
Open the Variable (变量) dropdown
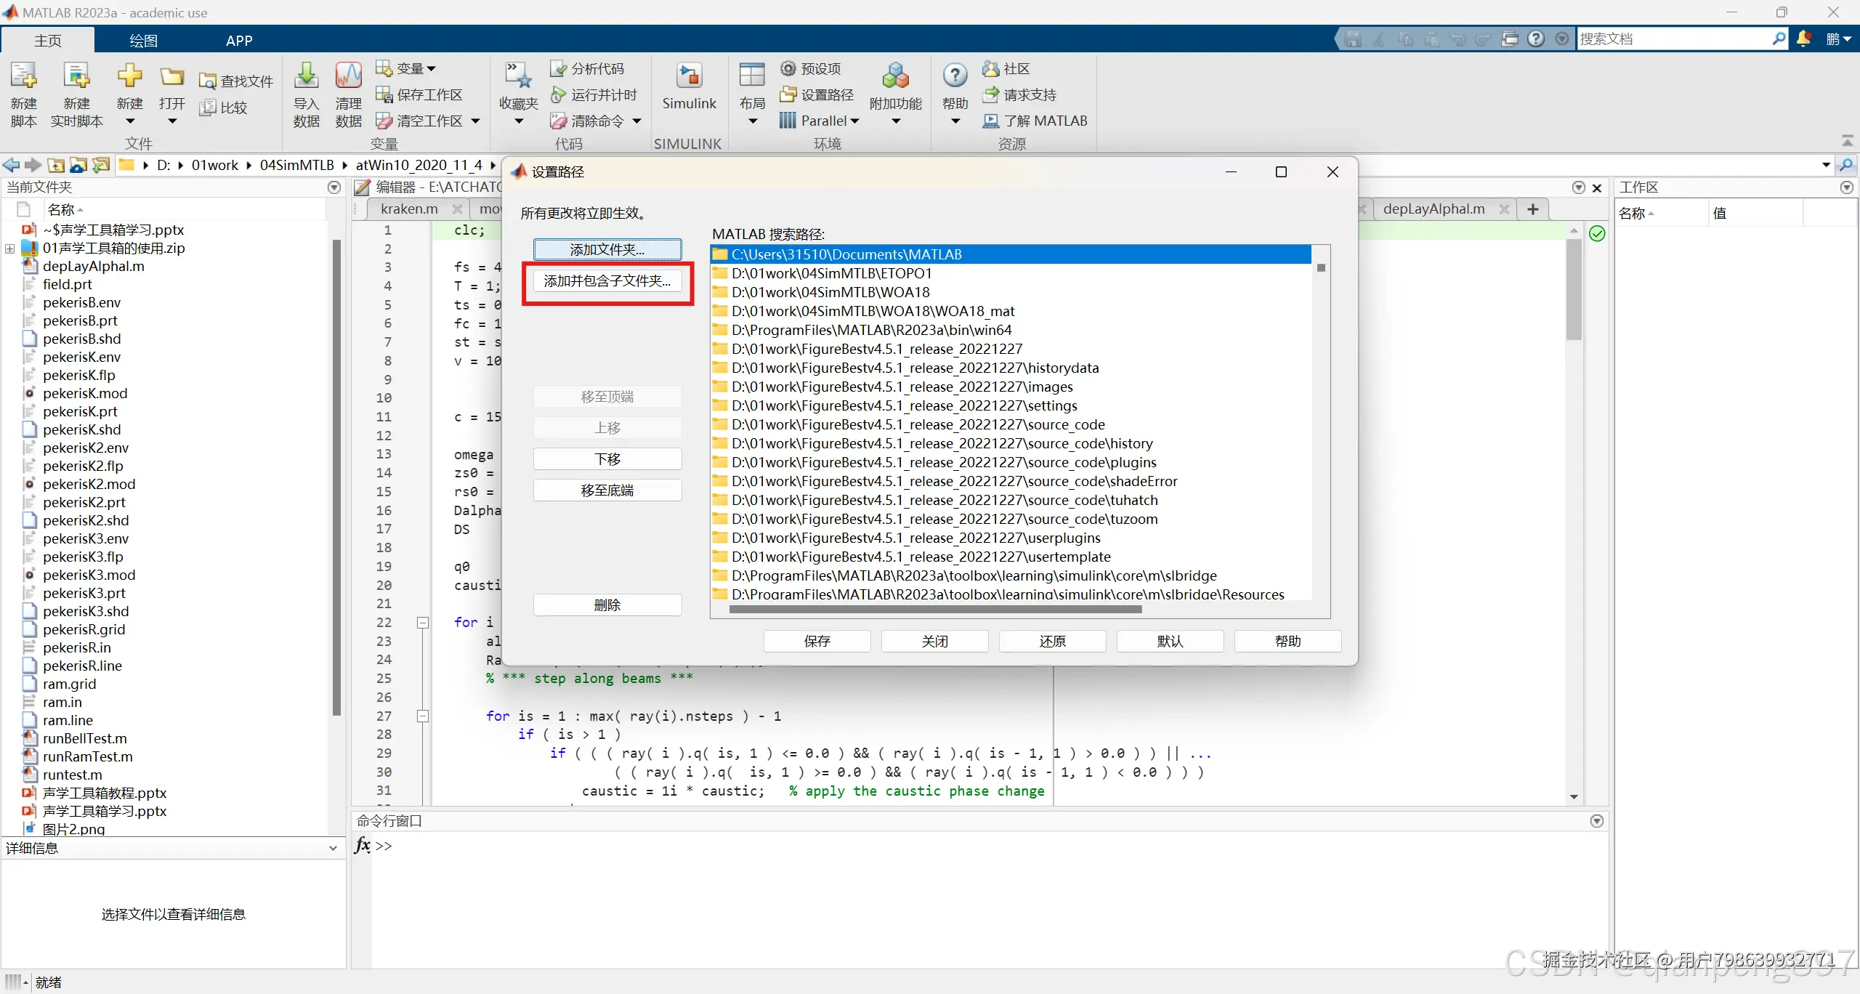click(431, 68)
